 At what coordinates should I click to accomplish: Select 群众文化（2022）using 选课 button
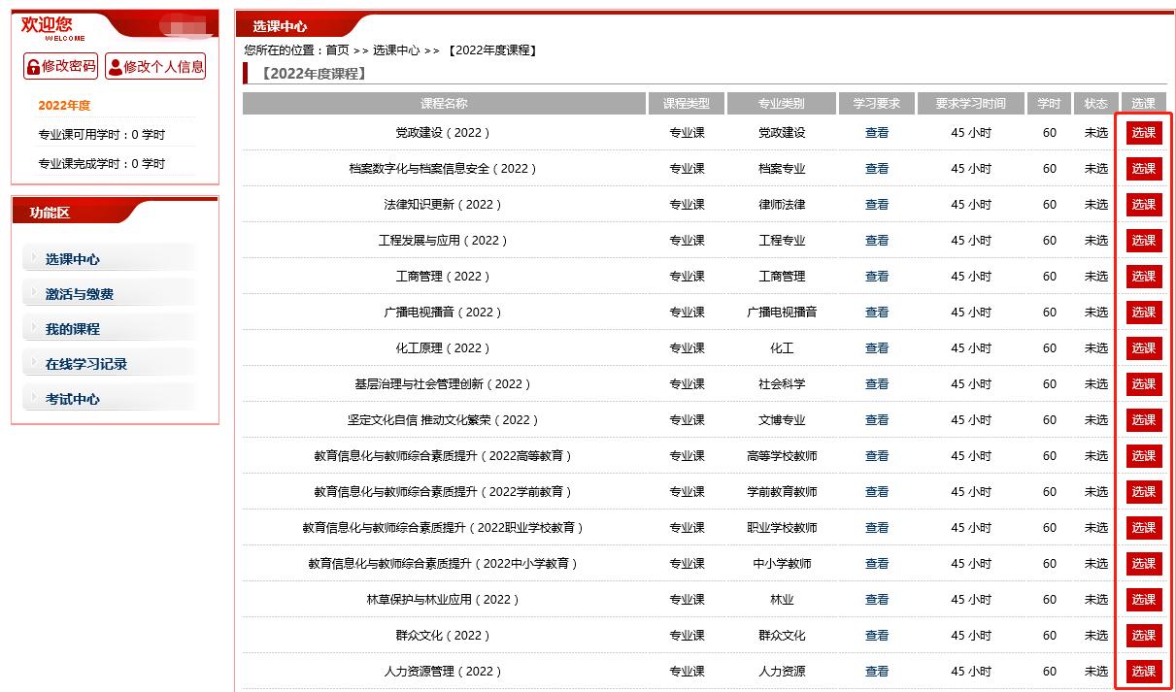pyautogui.click(x=1143, y=636)
